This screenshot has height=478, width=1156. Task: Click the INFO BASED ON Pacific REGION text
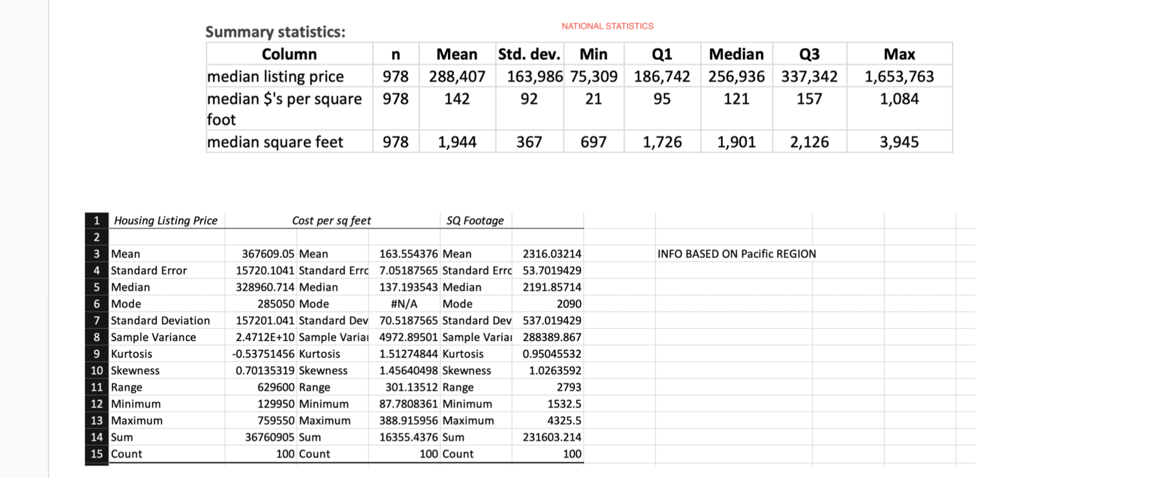(x=737, y=254)
